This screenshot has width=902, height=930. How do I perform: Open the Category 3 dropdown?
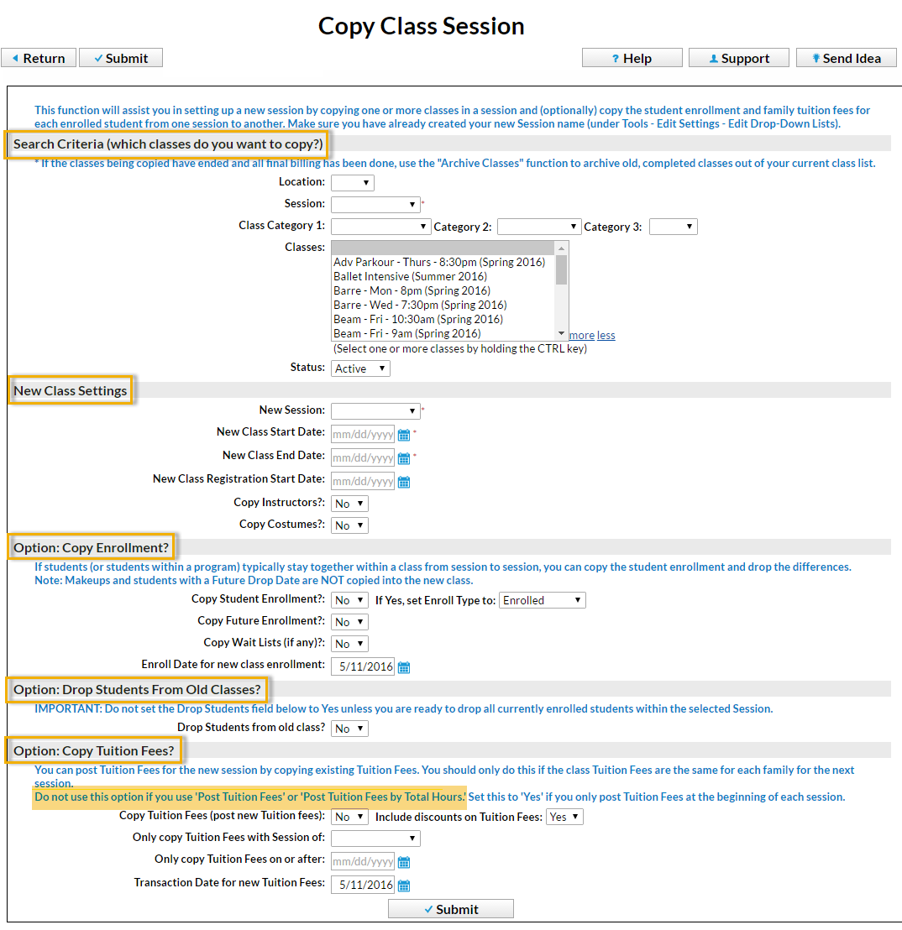pos(674,227)
